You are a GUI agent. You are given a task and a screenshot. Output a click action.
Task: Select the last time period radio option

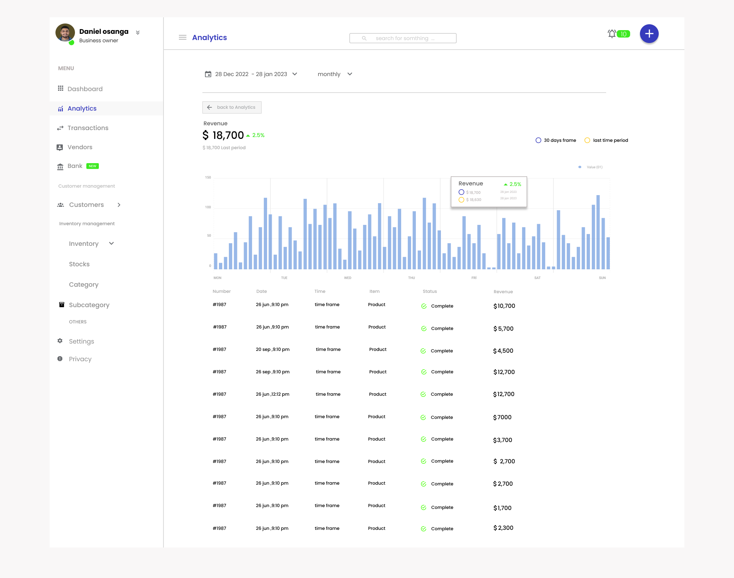[587, 140]
